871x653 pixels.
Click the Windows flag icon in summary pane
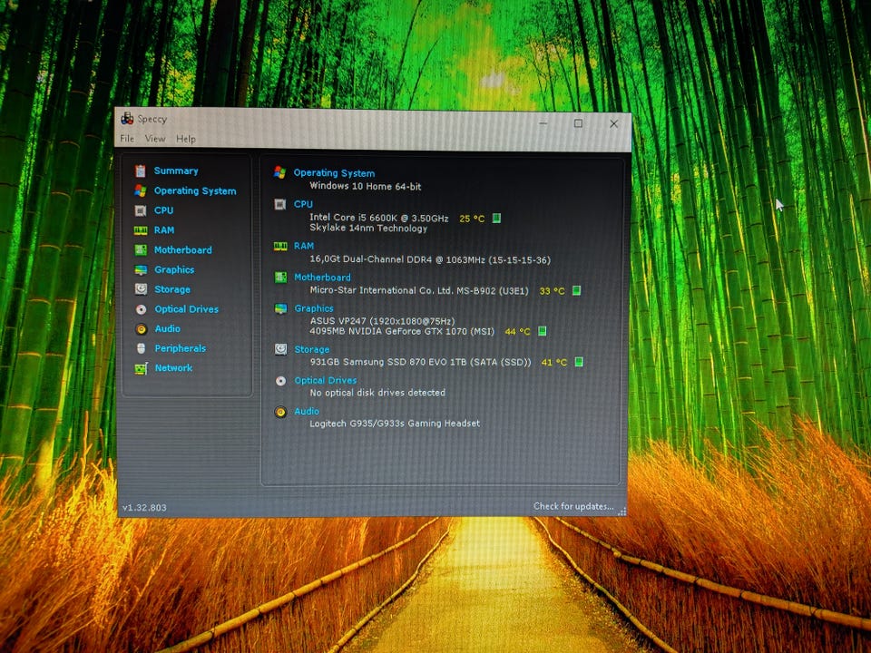point(280,172)
